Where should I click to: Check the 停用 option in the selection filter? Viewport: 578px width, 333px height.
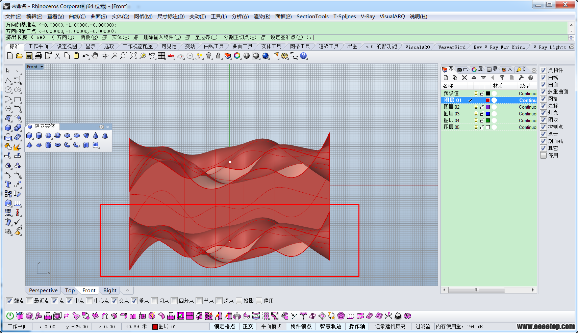(x=543, y=155)
